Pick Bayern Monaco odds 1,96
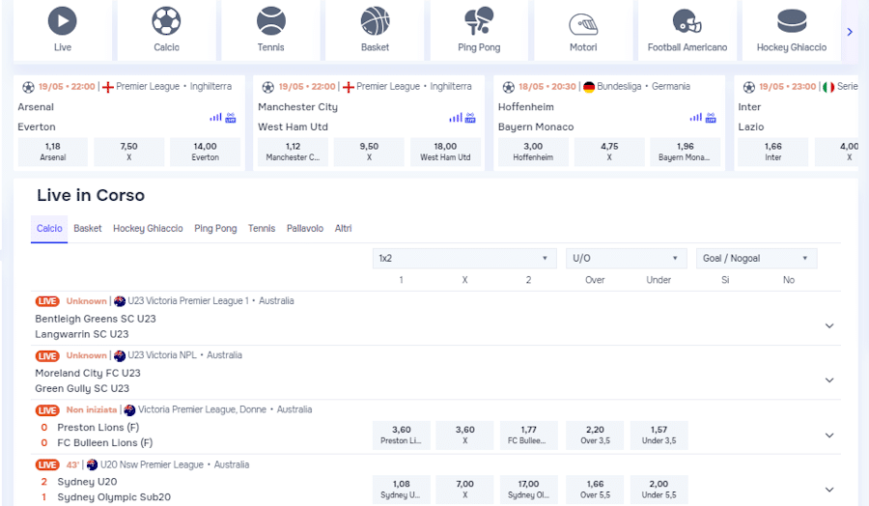869x506 pixels. [x=684, y=152]
